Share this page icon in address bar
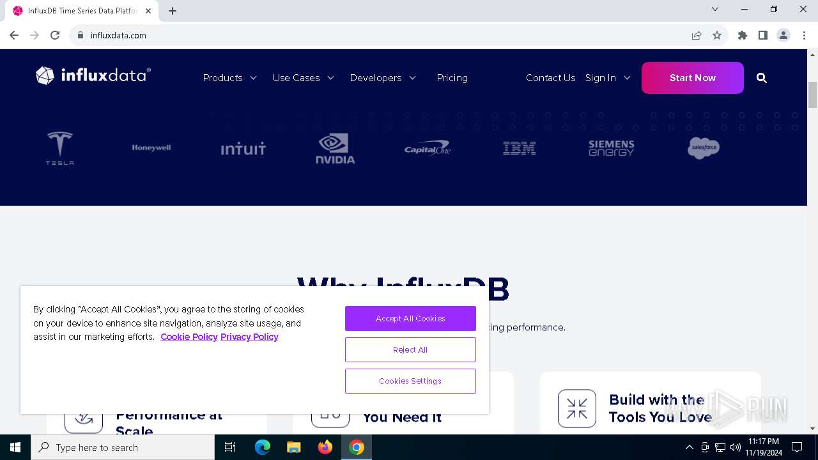Viewport: 818px width, 460px height. coord(697,35)
